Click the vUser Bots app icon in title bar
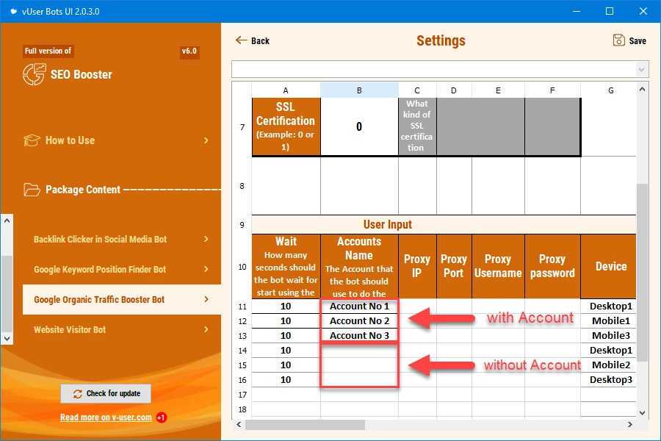Image resolution: width=661 pixels, height=441 pixels. pyautogui.click(x=13, y=12)
